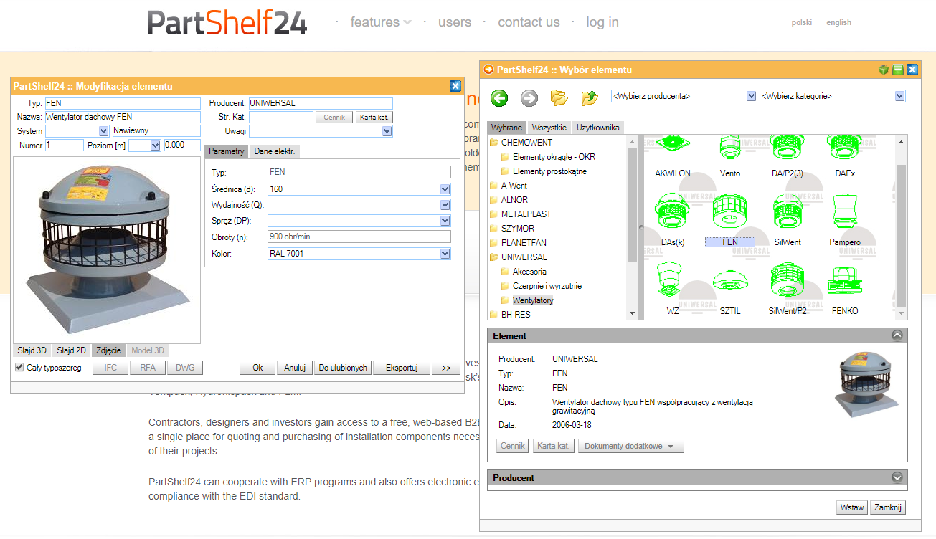Click the open folder icon in toolbar
This screenshot has width=936, height=539.
coord(559,98)
